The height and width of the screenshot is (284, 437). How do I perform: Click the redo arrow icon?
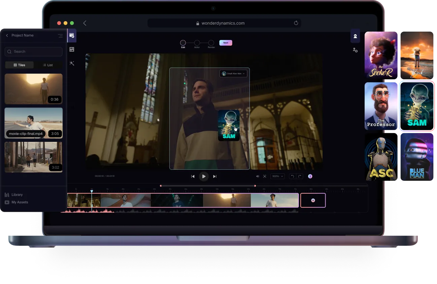tap(299, 176)
